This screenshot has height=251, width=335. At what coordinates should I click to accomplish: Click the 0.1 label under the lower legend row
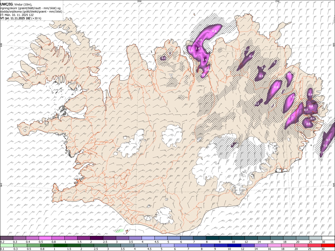(x=2, y=249)
